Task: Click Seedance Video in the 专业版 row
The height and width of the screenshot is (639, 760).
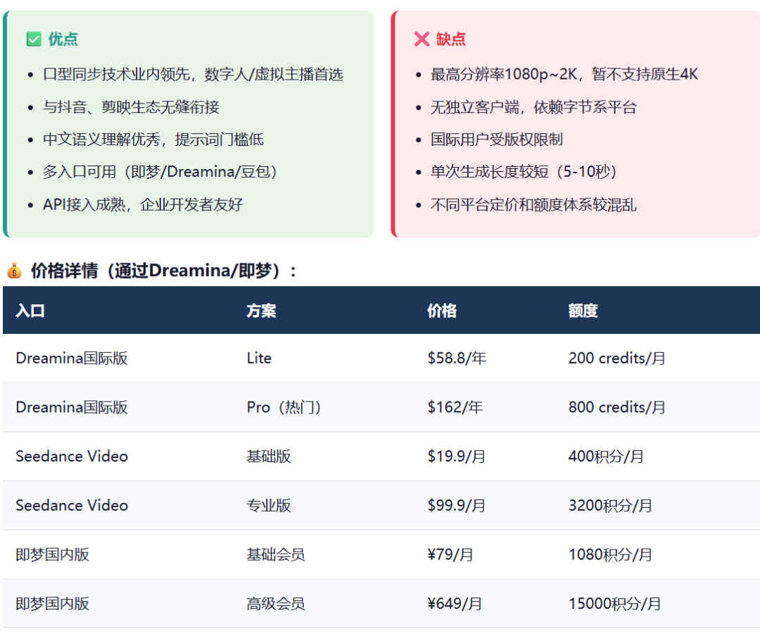Action: pyautogui.click(x=72, y=505)
